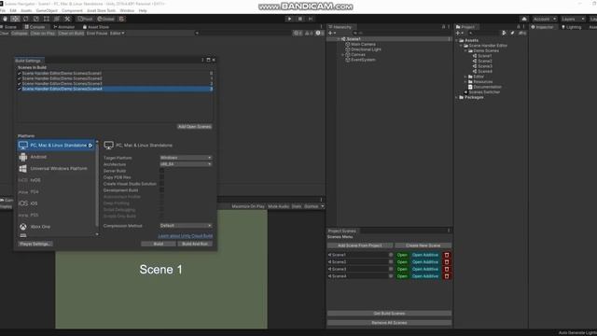Image resolution: width=597 pixels, height=336 pixels.
Task: Switch to the Animator tab
Action: (64, 27)
